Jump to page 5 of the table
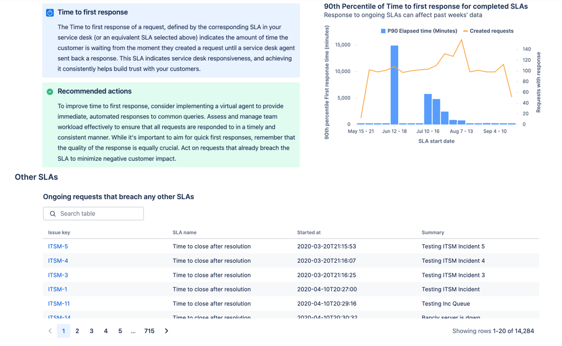The height and width of the screenshot is (346, 562). [x=120, y=331]
